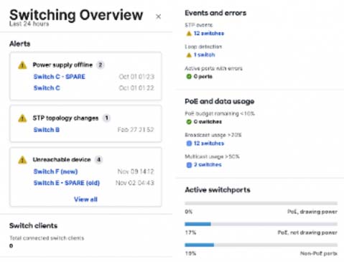Open the Switch C alert link
Image resolution: width=344 pixels, height=262 pixels.
coord(47,88)
